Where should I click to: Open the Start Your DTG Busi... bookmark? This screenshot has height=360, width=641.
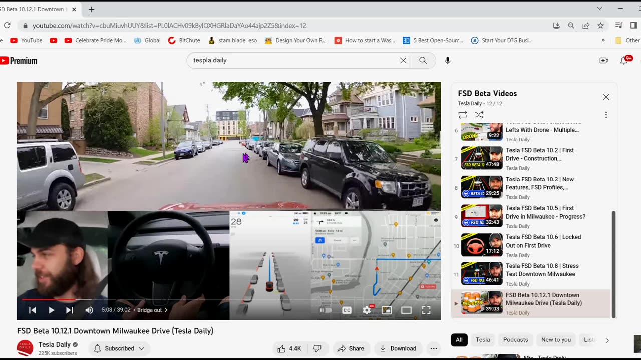pos(502,41)
